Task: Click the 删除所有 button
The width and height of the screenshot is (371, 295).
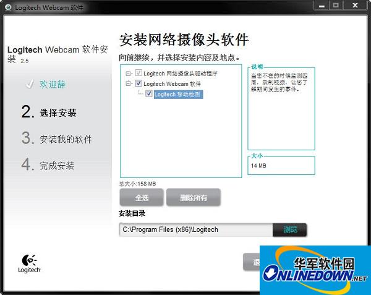Action: pyautogui.click(x=194, y=197)
